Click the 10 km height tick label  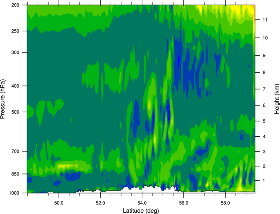265,38
